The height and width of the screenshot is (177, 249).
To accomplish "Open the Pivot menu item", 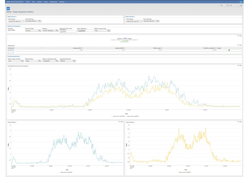I will click(34, 2).
